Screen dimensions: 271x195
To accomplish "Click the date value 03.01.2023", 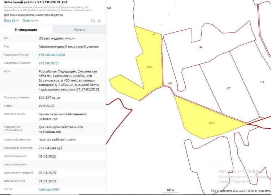I will tap(47, 173).
